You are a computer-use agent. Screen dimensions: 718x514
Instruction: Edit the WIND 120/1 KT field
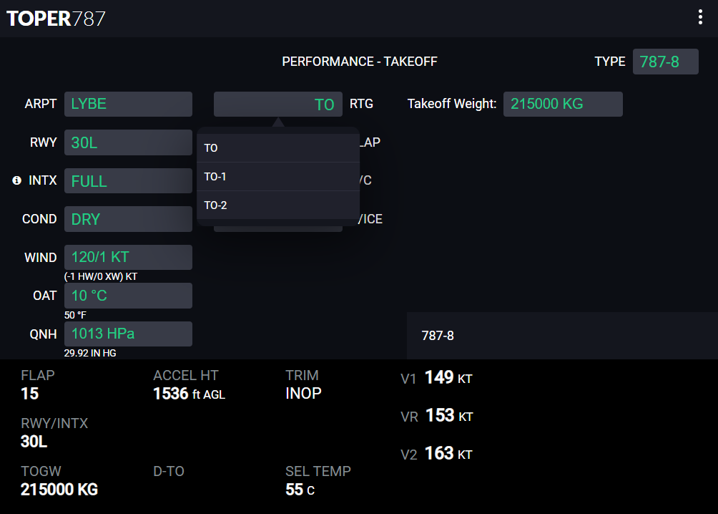click(x=128, y=257)
